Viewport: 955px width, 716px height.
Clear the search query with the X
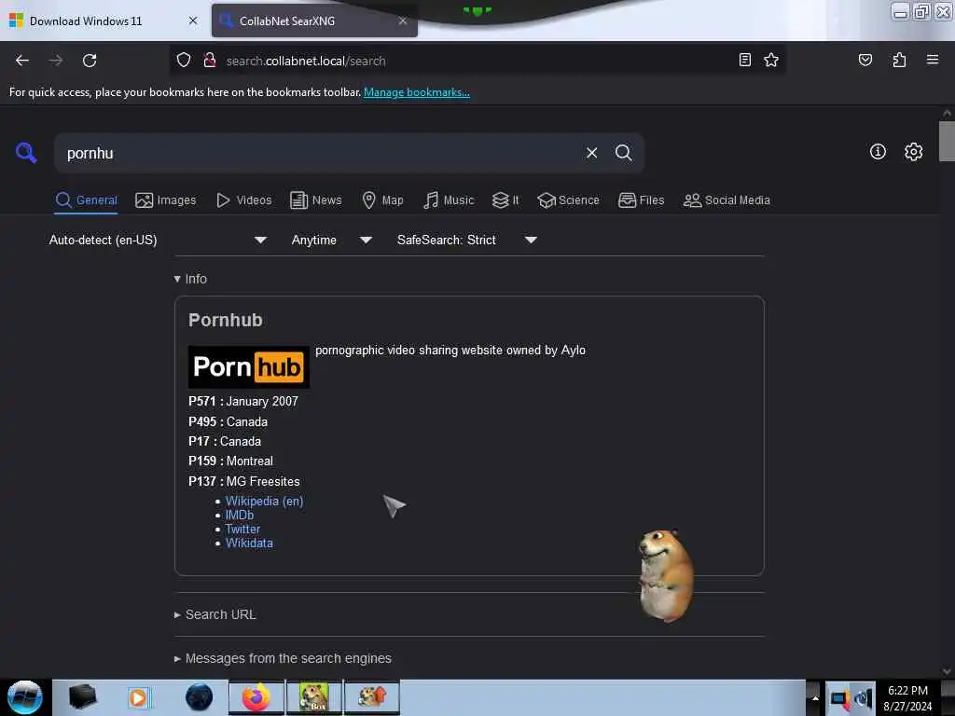tap(591, 153)
